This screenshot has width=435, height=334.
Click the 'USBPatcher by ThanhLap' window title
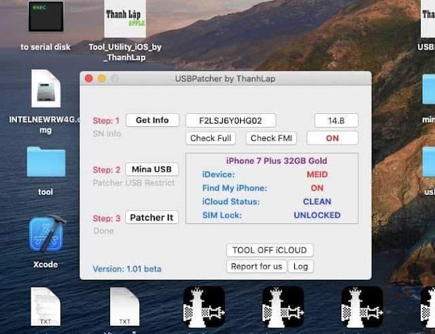pyautogui.click(x=225, y=79)
